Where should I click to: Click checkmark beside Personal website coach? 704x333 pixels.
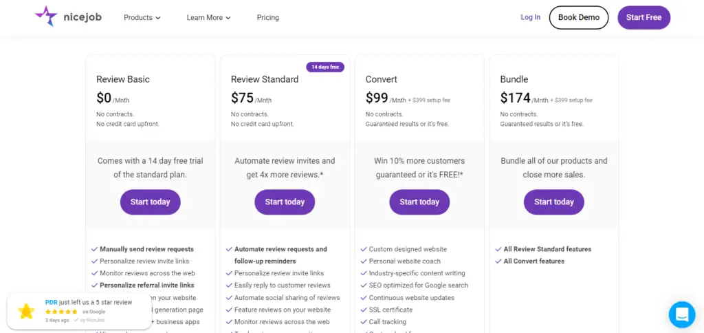364,261
